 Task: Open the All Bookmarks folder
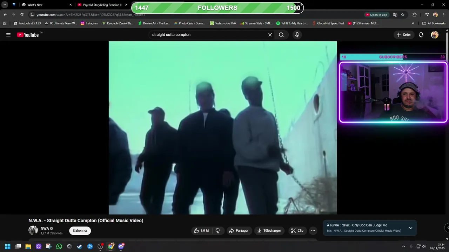click(x=434, y=23)
